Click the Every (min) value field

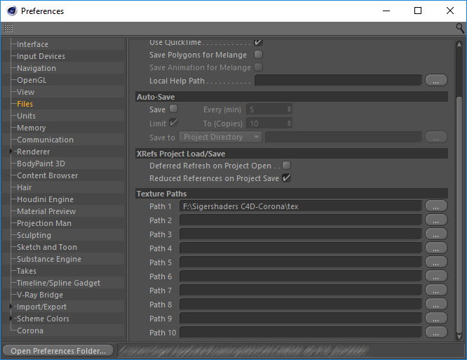click(266, 109)
